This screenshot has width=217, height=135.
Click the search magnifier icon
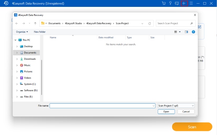point(192,24)
